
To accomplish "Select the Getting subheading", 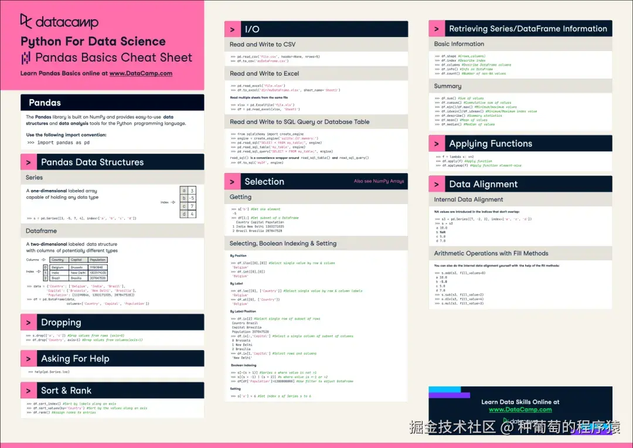I will point(241,197).
